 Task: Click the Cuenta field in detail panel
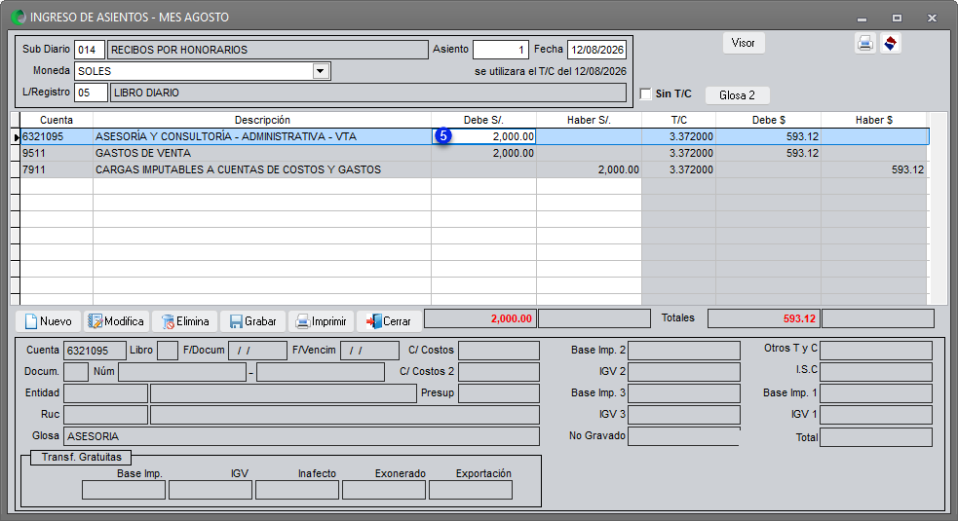(x=95, y=351)
